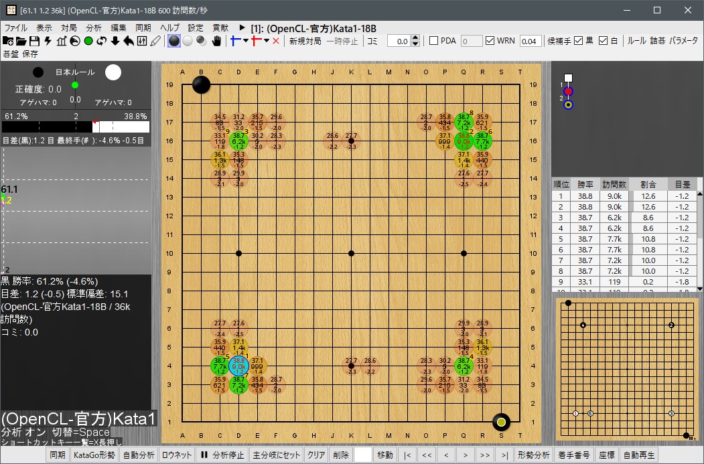Enable the PDA checkbox
Image resolution: width=704 pixels, height=464 pixels.
(433, 41)
